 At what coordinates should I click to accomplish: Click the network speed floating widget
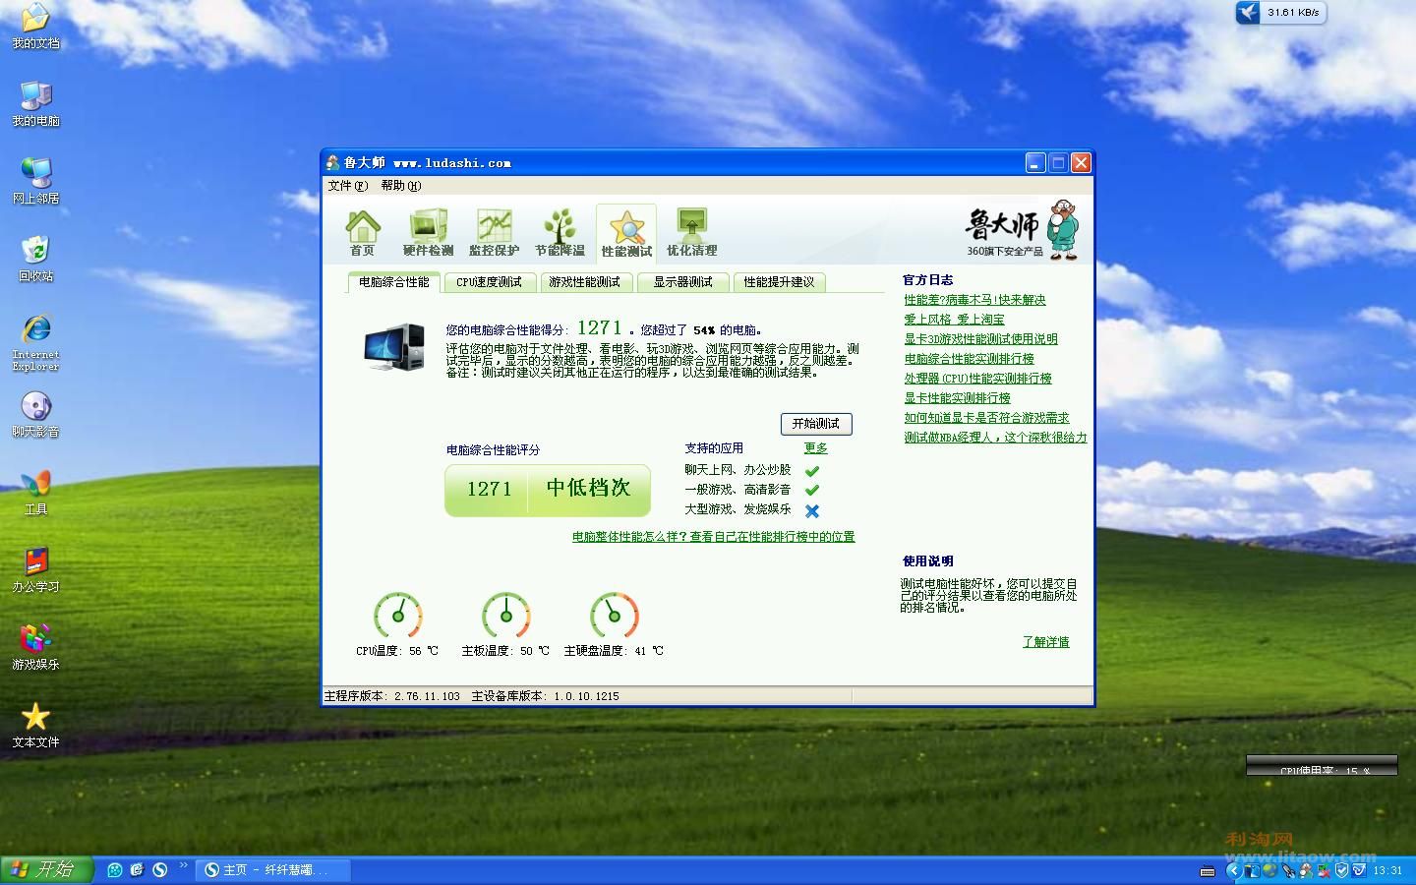point(1280,13)
